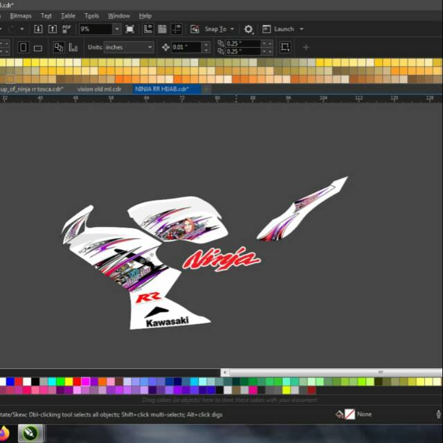443x443 pixels.
Task: Pick the blue swatch in bottom palette
Action: coord(10,381)
